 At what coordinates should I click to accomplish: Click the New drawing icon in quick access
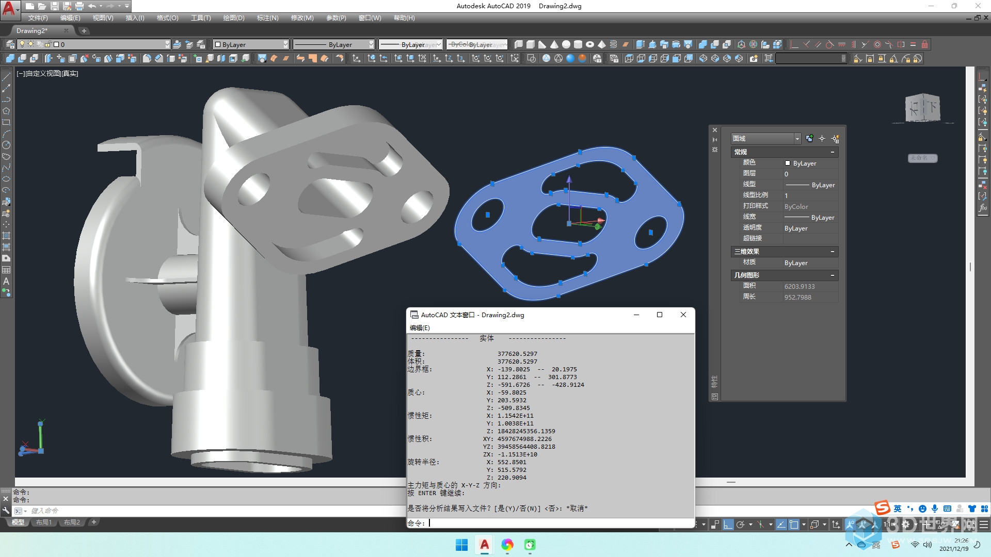click(x=29, y=6)
